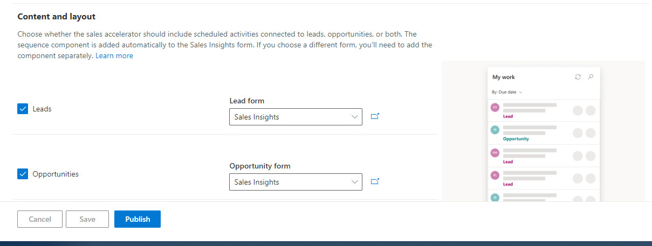
Task: Click the RM avatar in the preview list
Action: pyautogui.click(x=494, y=152)
